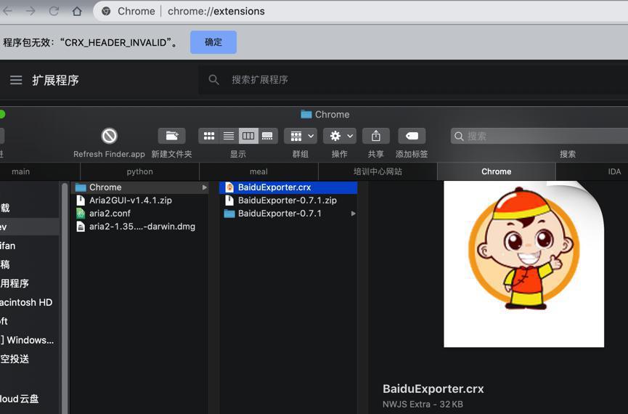
Task: Open the 扩展程序 hamburger menu
Action: [x=16, y=80]
